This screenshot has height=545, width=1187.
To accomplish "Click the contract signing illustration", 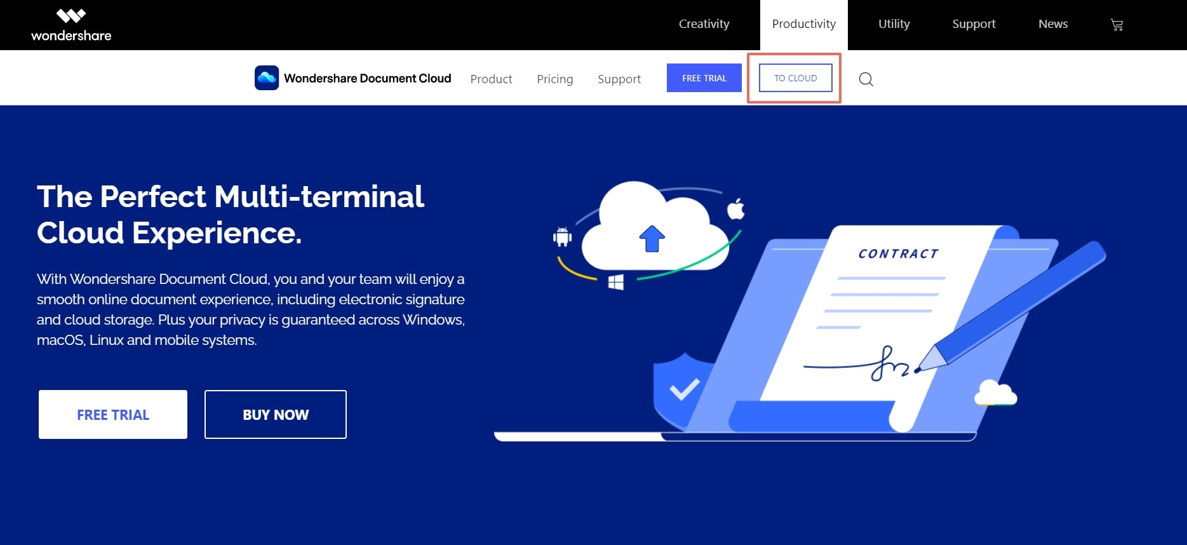I will point(800,311).
